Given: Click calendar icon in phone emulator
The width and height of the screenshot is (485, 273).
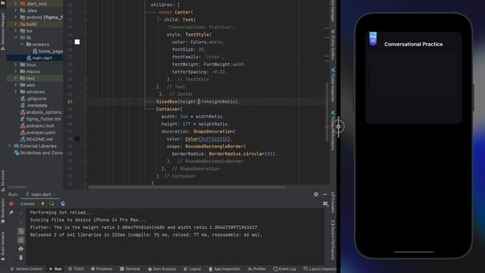Looking at the screenshot, I should click(x=373, y=39).
